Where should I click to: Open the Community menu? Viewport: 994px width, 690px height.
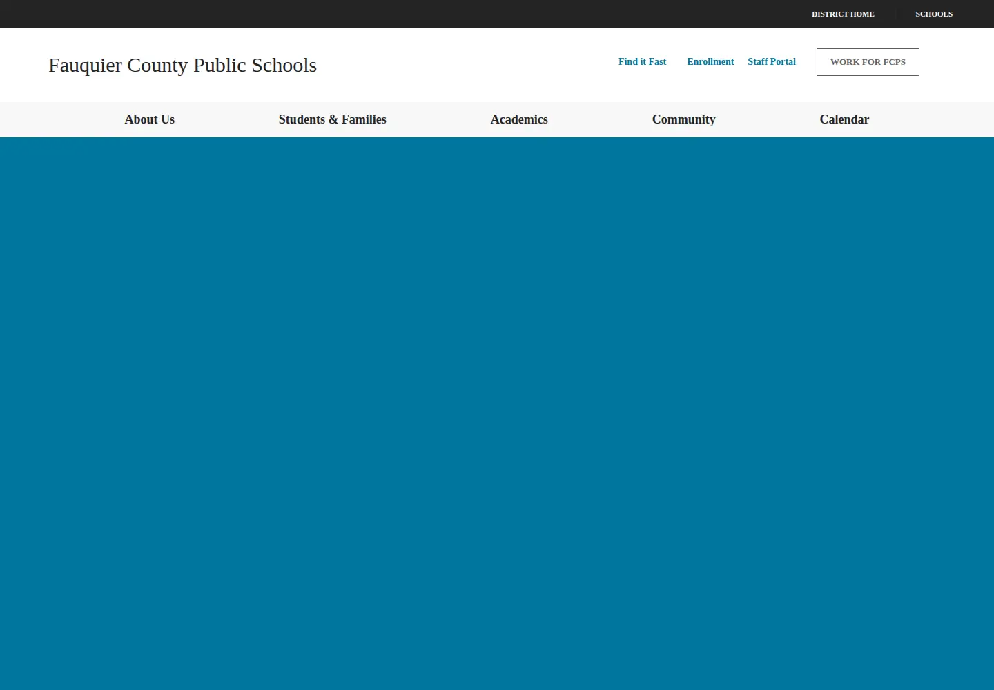(x=684, y=119)
